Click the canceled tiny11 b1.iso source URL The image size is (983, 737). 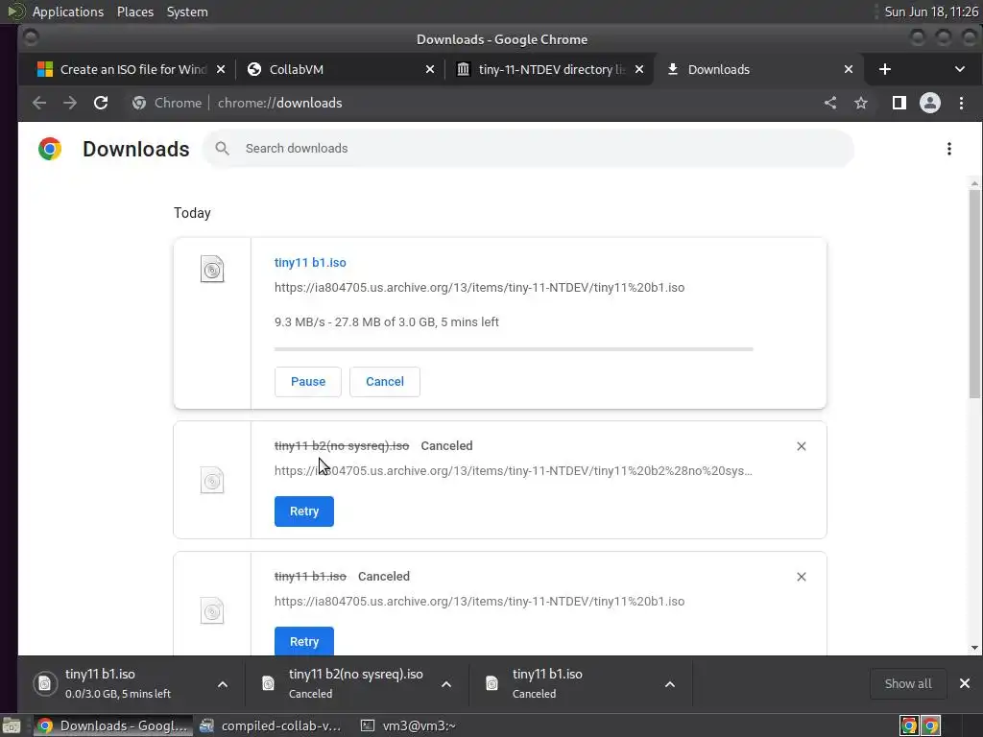point(479,601)
